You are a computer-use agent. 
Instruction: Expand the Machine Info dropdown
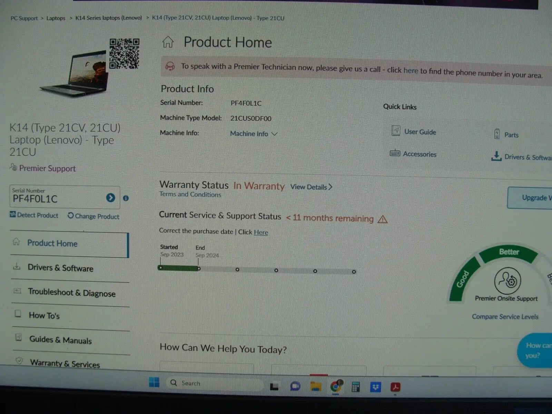tap(254, 134)
